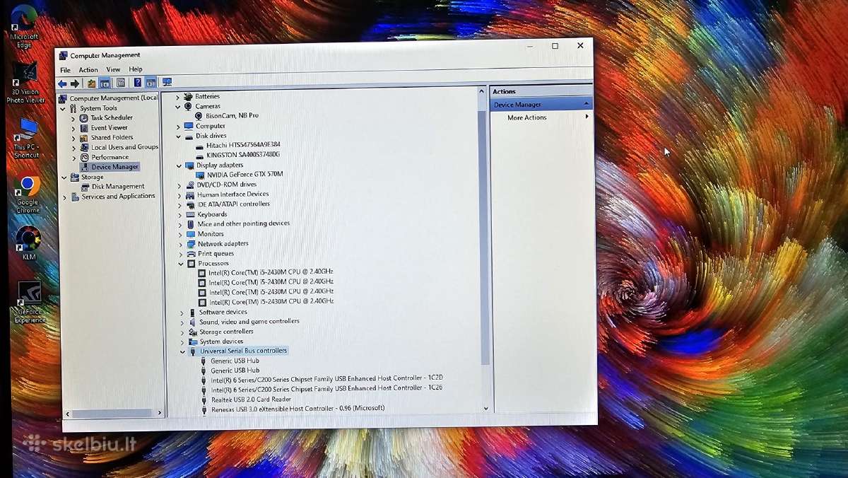Select Disk Management in console tree
This screenshot has height=478, width=848.
click(118, 187)
